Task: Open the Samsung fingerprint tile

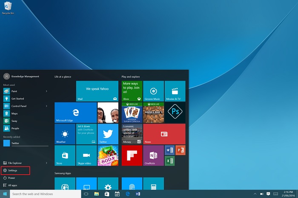Action: [132, 184]
